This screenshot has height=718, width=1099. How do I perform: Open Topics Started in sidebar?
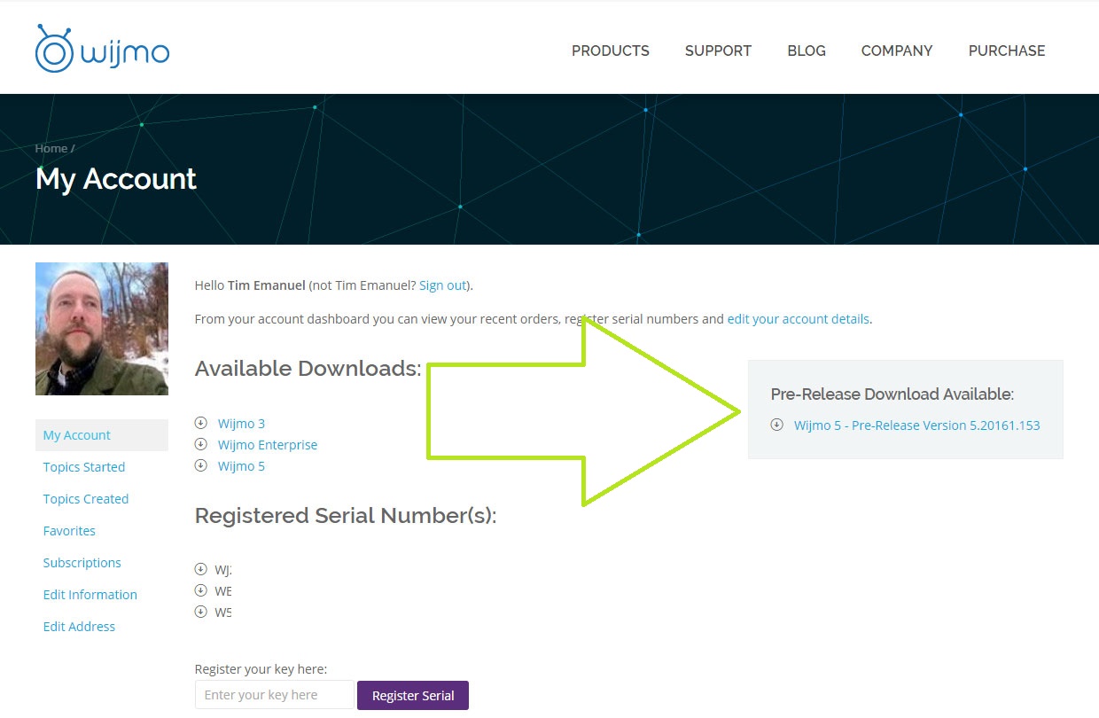[x=84, y=467]
